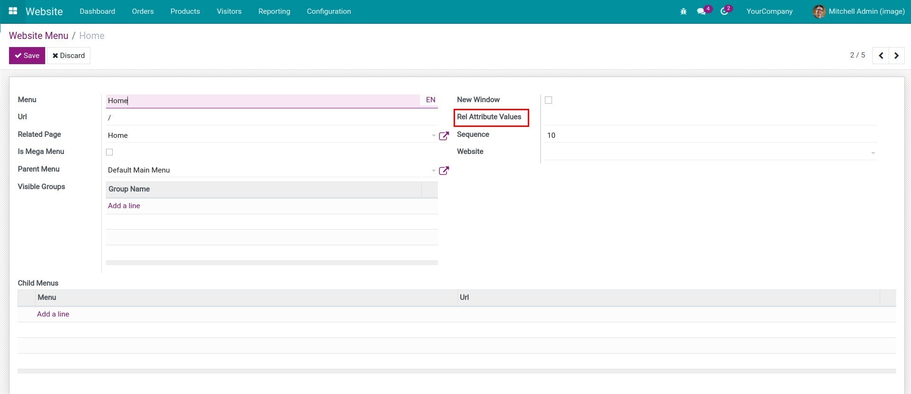The width and height of the screenshot is (911, 394).
Task: Expand the Parent Menu dropdown
Action: pyautogui.click(x=433, y=171)
